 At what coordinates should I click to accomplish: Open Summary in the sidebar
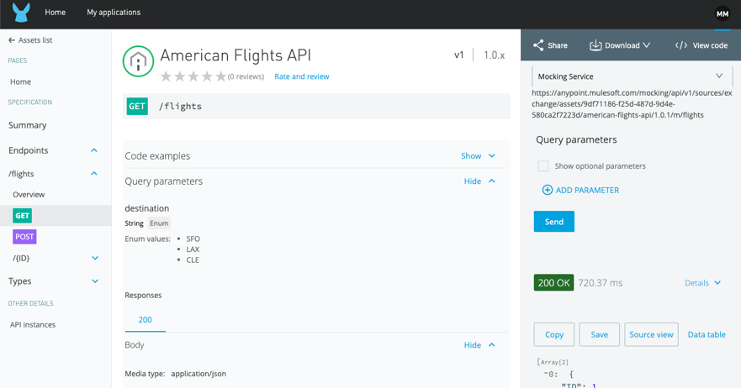pos(28,125)
